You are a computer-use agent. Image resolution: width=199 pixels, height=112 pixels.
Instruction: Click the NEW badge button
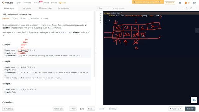194,100
